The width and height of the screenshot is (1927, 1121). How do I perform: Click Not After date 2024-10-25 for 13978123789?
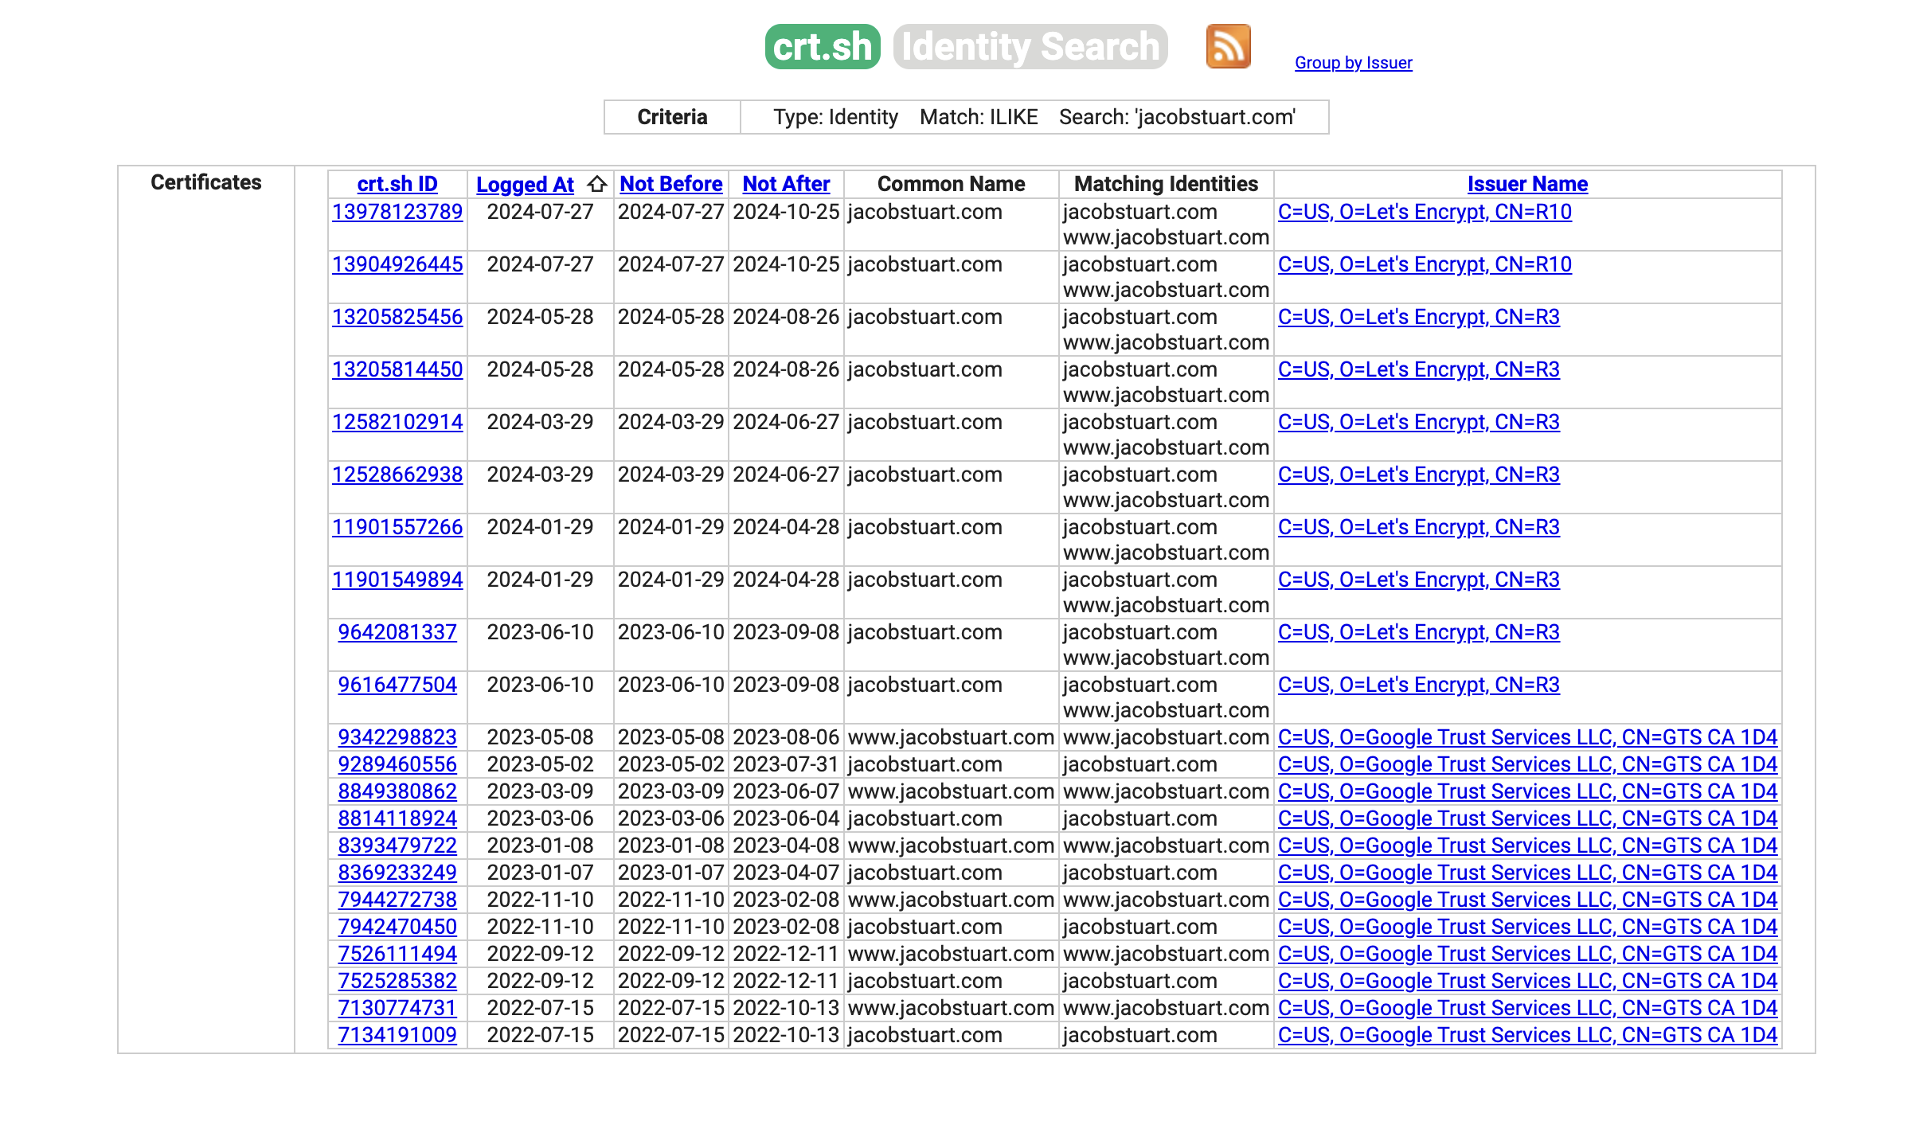click(x=786, y=212)
